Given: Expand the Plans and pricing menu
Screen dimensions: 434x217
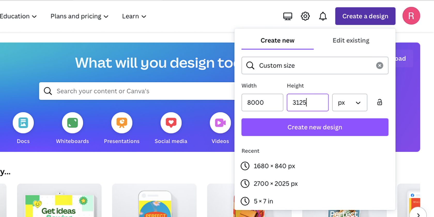Looking at the screenshot, I should [79, 16].
